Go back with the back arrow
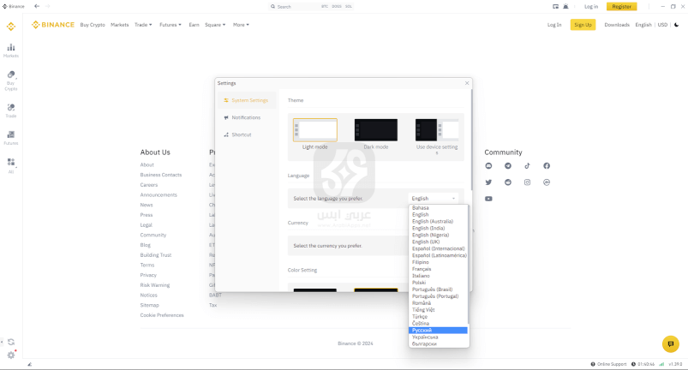The height and width of the screenshot is (370, 688). 37,6
